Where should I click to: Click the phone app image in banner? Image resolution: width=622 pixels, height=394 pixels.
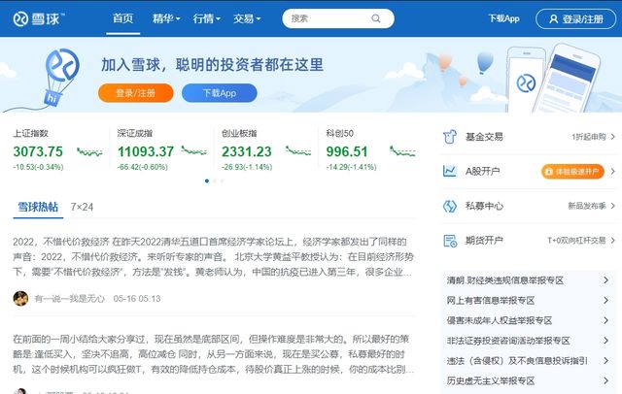point(554,79)
